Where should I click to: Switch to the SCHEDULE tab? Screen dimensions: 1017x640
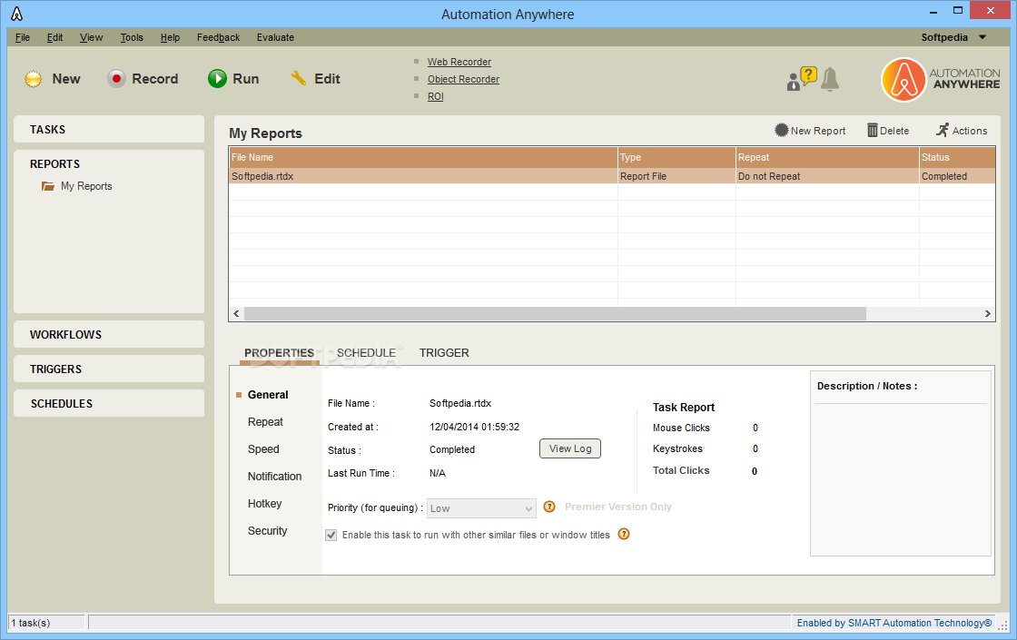click(366, 353)
